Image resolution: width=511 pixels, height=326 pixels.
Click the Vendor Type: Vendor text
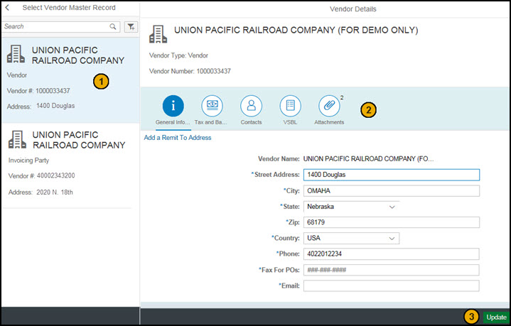pos(178,55)
